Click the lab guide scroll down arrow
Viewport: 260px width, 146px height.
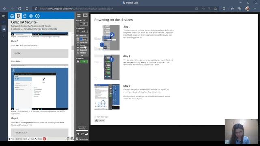(73, 135)
